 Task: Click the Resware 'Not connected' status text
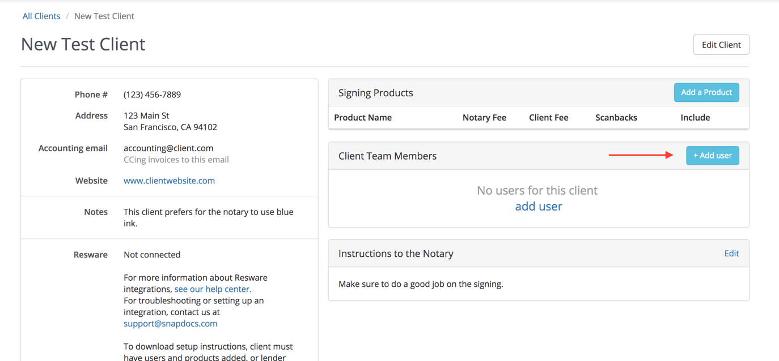152,254
